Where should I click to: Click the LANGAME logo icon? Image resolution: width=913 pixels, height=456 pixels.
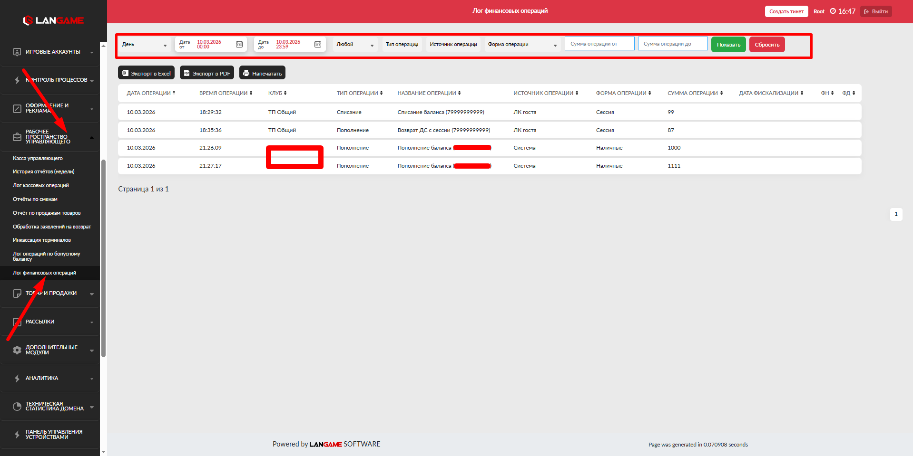(28, 20)
